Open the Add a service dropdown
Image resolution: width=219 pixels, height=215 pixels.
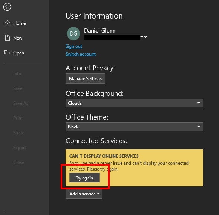[x=84, y=194]
